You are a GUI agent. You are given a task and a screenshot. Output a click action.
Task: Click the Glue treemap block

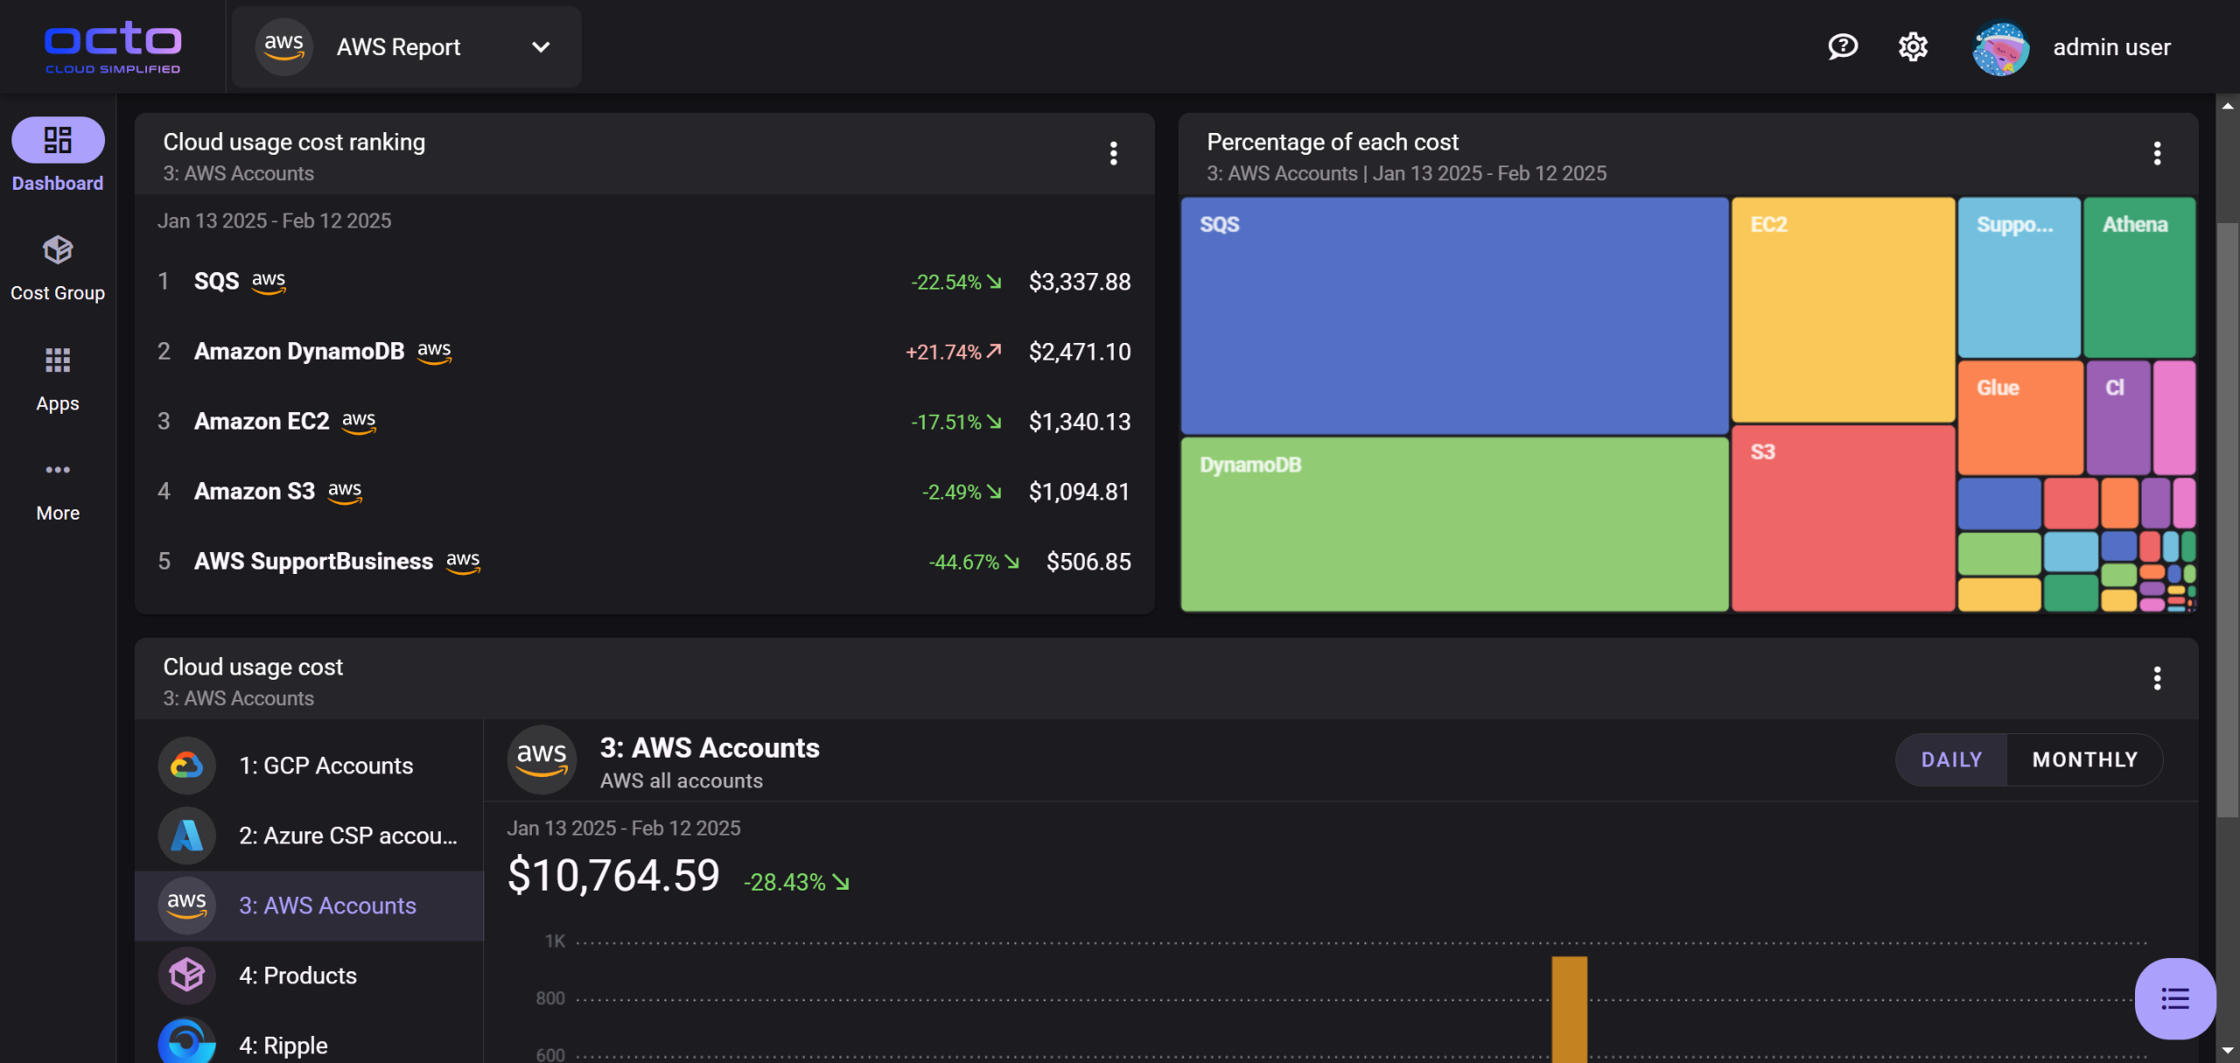[2020, 418]
